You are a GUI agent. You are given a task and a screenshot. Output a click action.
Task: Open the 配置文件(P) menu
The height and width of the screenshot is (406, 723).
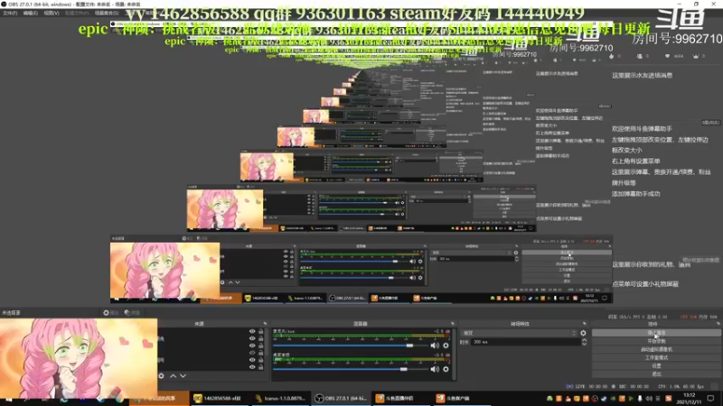[x=77, y=13]
